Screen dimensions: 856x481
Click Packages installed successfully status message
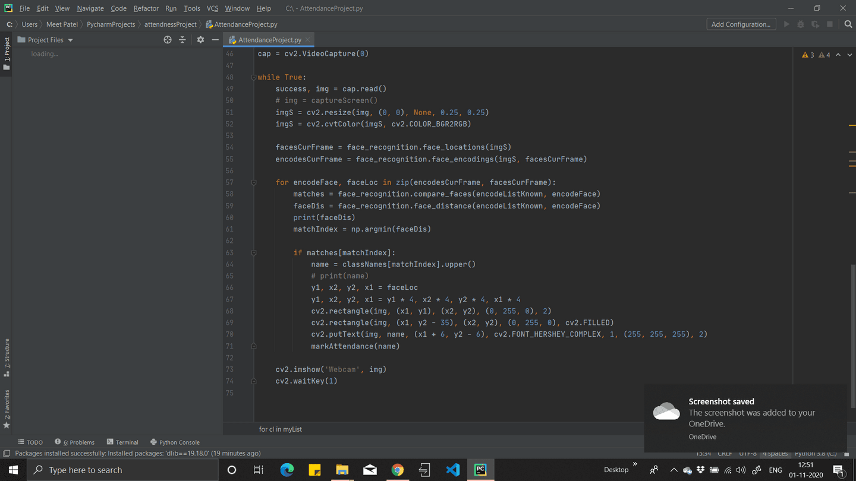[137, 453]
